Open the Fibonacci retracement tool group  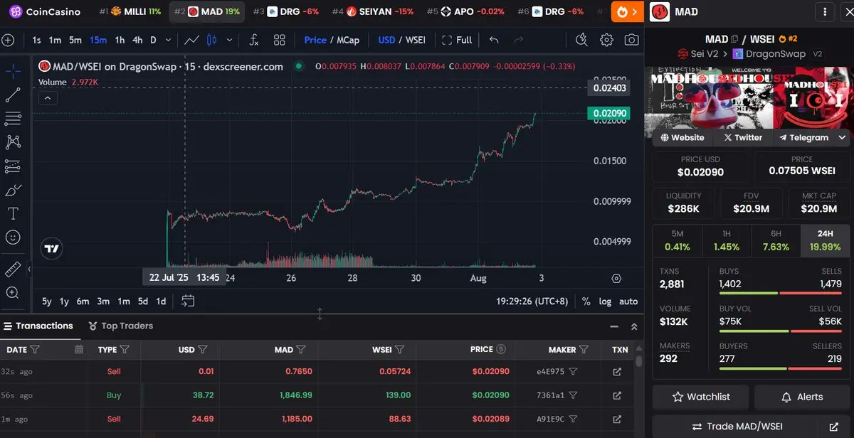[x=13, y=118]
